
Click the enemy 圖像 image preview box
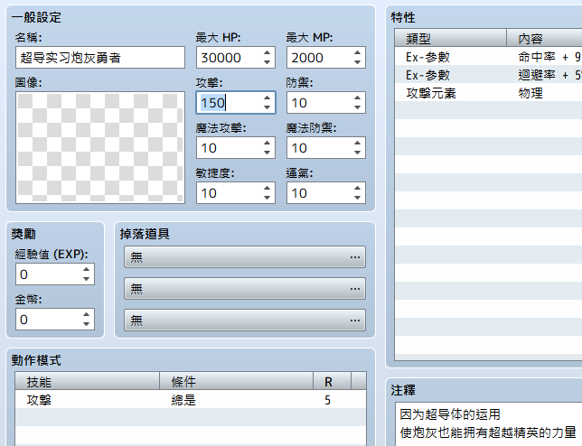click(x=100, y=147)
